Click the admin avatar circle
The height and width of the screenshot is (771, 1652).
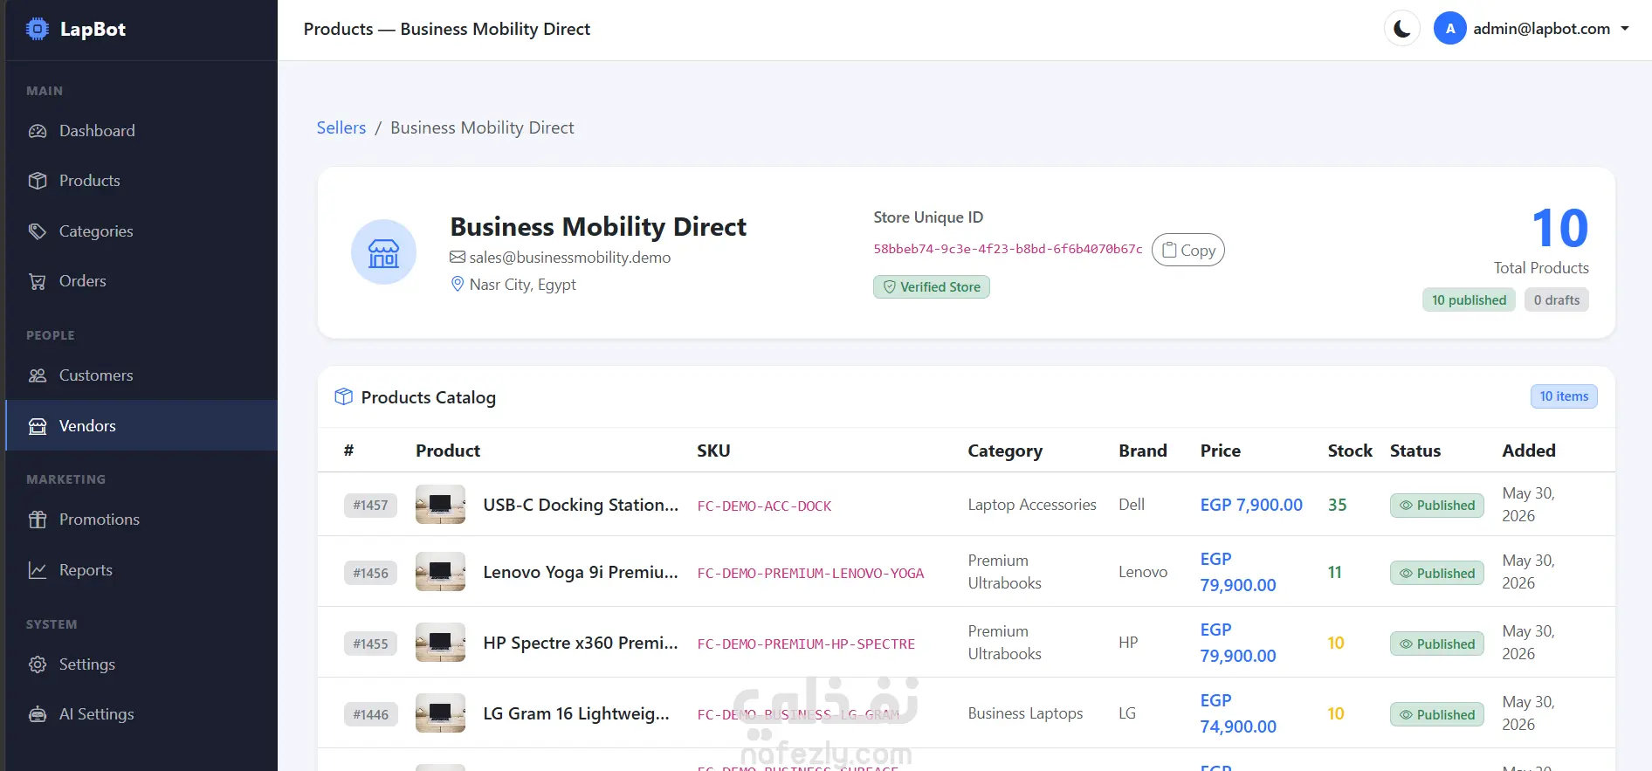[1450, 29]
